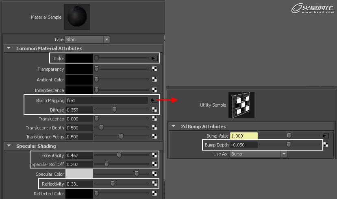Click the Ambient Color checker map icon
This screenshot has width=337, height=199.
pyautogui.click(x=154, y=79)
